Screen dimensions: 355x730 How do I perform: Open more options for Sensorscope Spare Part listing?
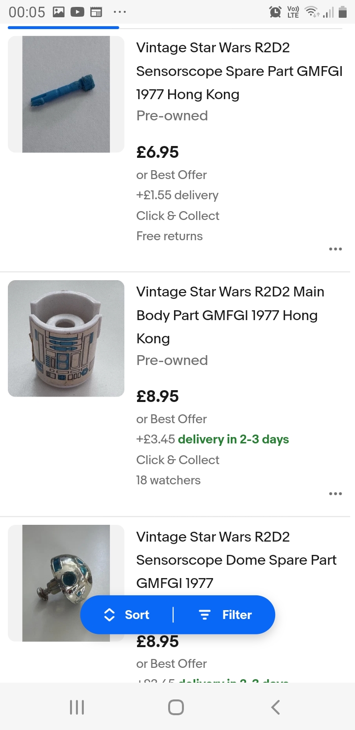[x=335, y=249]
